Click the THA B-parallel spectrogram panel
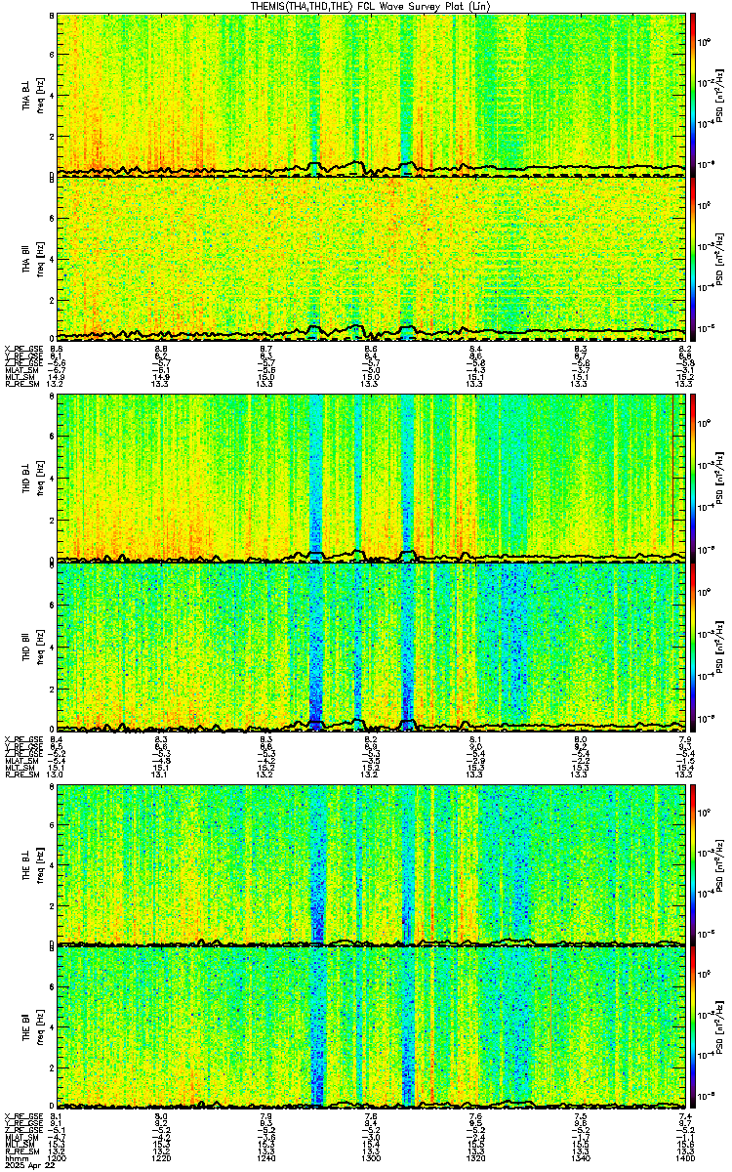The height and width of the screenshot is (1172, 732). [371, 258]
